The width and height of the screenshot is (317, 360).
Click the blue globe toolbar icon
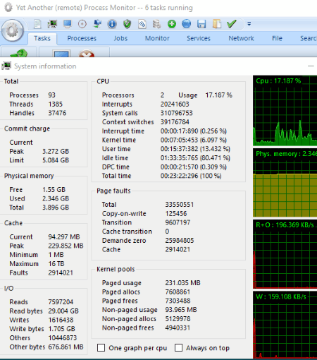click(x=187, y=24)
